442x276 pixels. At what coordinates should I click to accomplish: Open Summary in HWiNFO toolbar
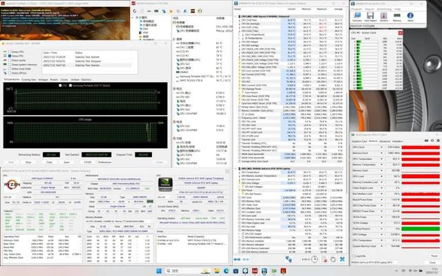tap(357, 16)
